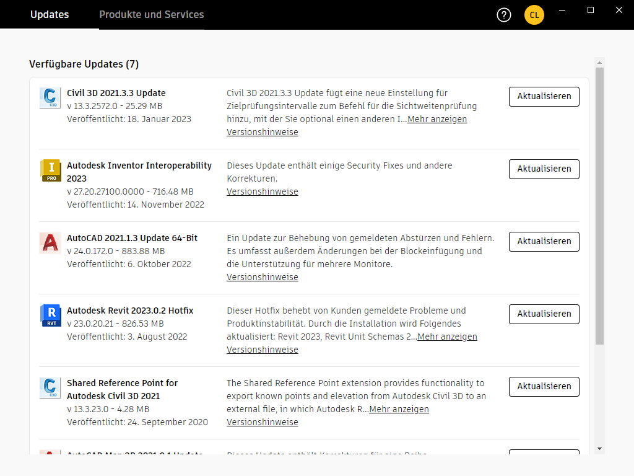Switch to the Updates tab
634x476 pixels.
click(x=50, y=14)
